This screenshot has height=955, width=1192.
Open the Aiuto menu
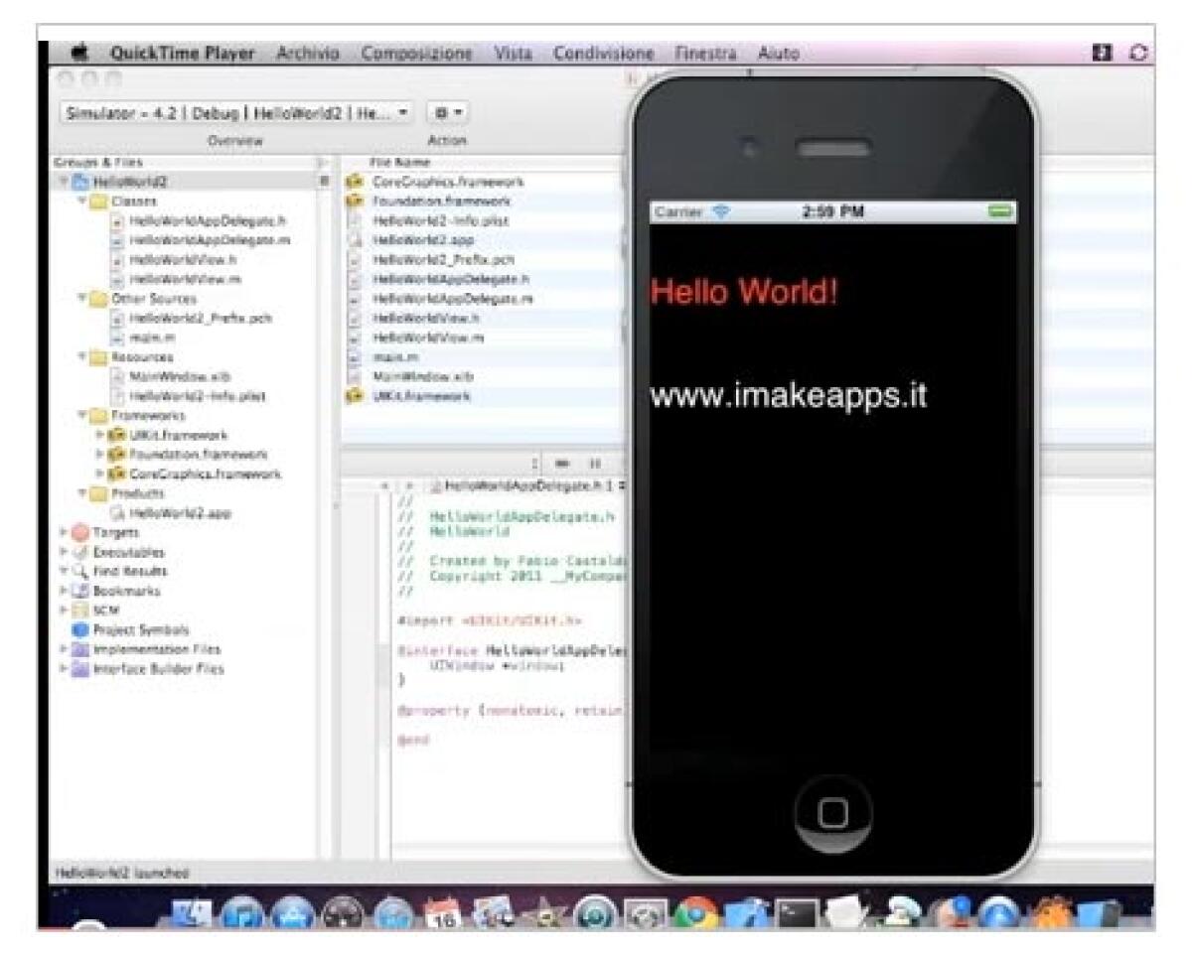(x=778, y=54)
